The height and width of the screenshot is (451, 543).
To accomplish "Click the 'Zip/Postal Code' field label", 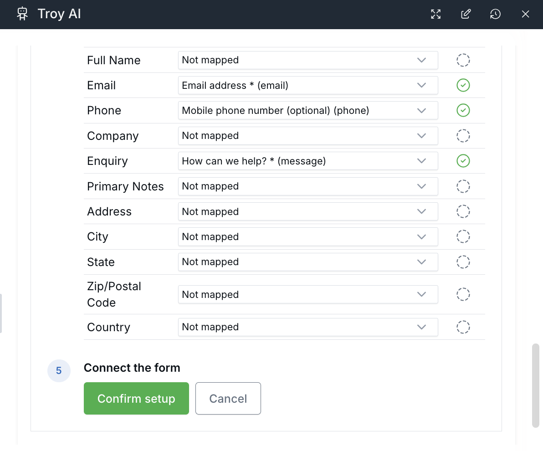I will (x=114, y=294).
